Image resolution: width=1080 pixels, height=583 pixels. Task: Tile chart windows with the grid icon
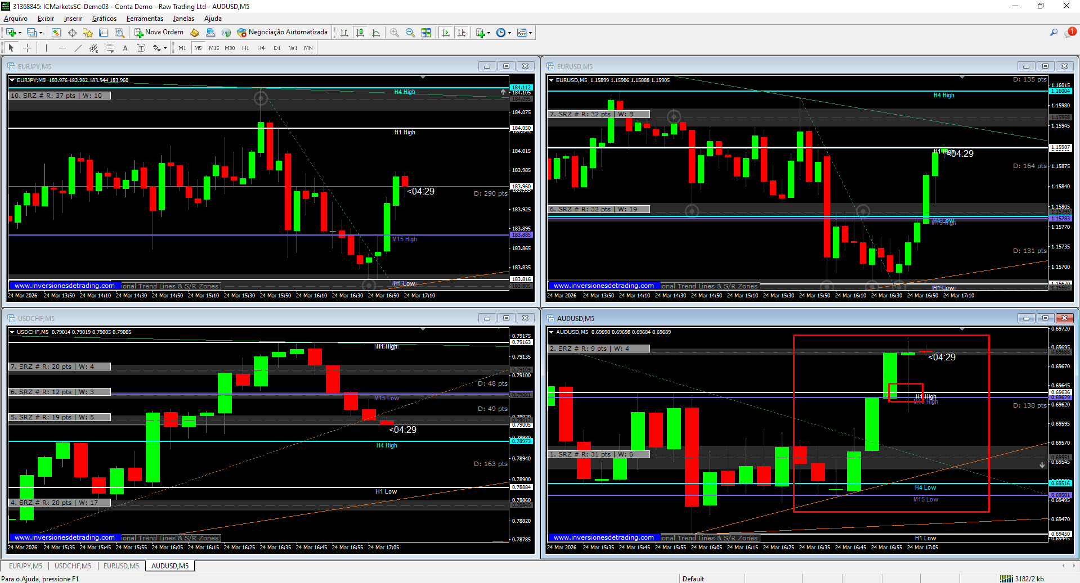click(x=426, y=33)
